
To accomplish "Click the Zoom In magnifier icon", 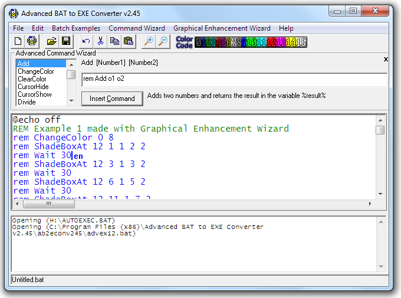I will coord(149,41).
